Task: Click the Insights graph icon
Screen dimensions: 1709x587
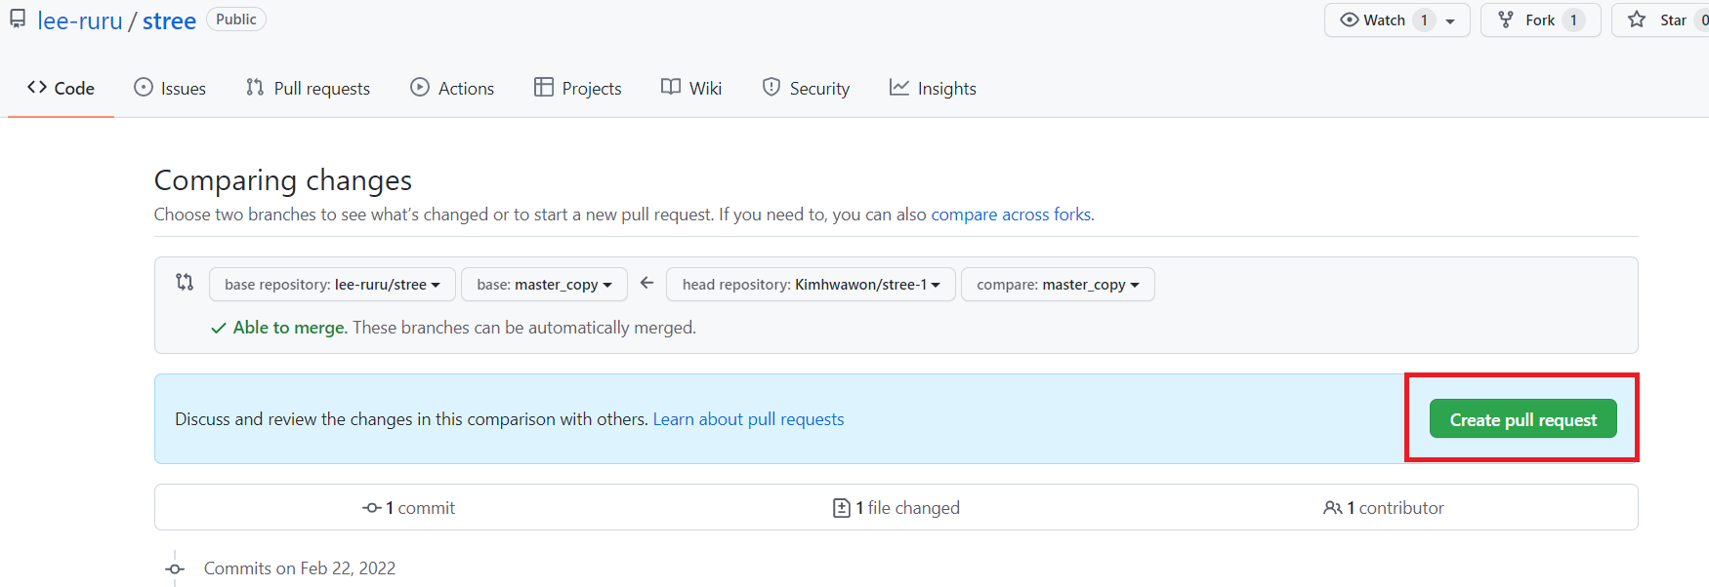Action: pos(899,87)
